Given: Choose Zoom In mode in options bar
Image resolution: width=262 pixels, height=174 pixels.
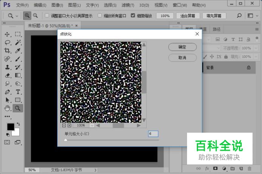Looking at the screenshot, I should pyautogui.click(x=27, y=16).
